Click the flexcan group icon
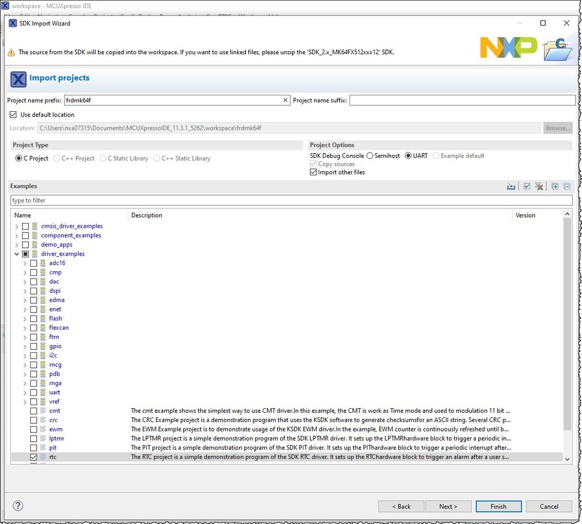This screenshot has height=524, width=582. pos(43,327)
